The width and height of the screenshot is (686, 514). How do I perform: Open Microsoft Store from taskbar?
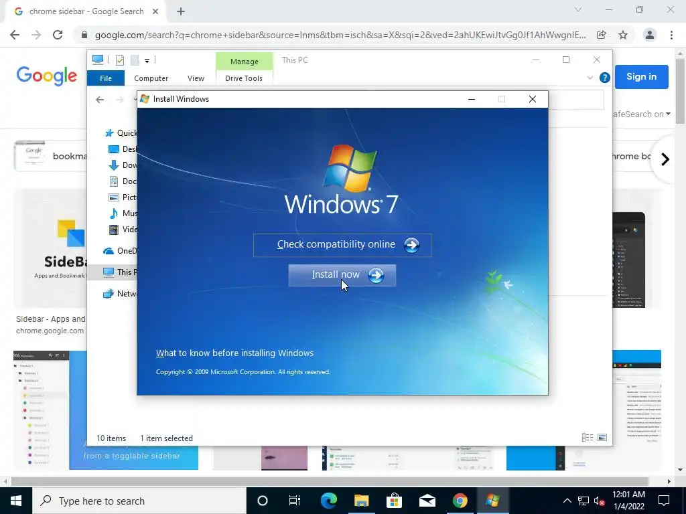(x=394, y=501)
